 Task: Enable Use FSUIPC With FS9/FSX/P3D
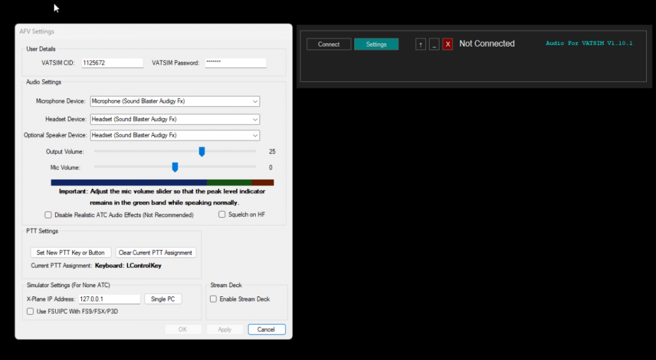[x=31, y=311]
